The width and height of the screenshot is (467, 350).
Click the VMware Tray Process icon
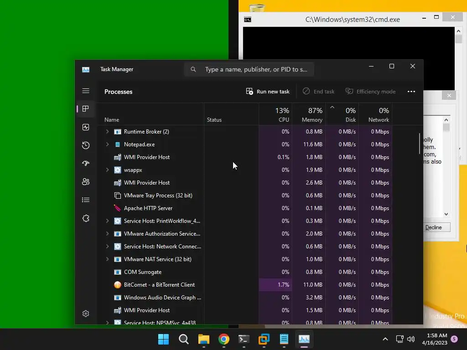[118, 196]
